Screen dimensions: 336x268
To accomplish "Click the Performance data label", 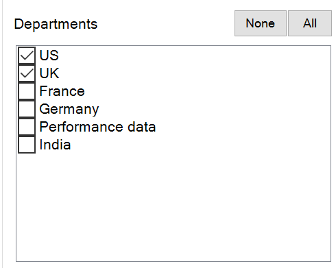I will click(97, 127).
